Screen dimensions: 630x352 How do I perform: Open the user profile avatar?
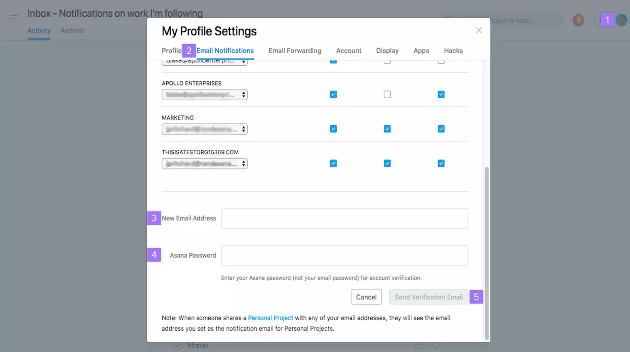(x=621, y=20)
